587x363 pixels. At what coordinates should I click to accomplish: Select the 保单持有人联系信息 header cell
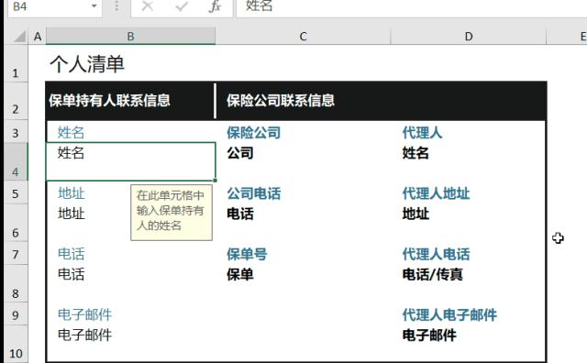(130, 101)
